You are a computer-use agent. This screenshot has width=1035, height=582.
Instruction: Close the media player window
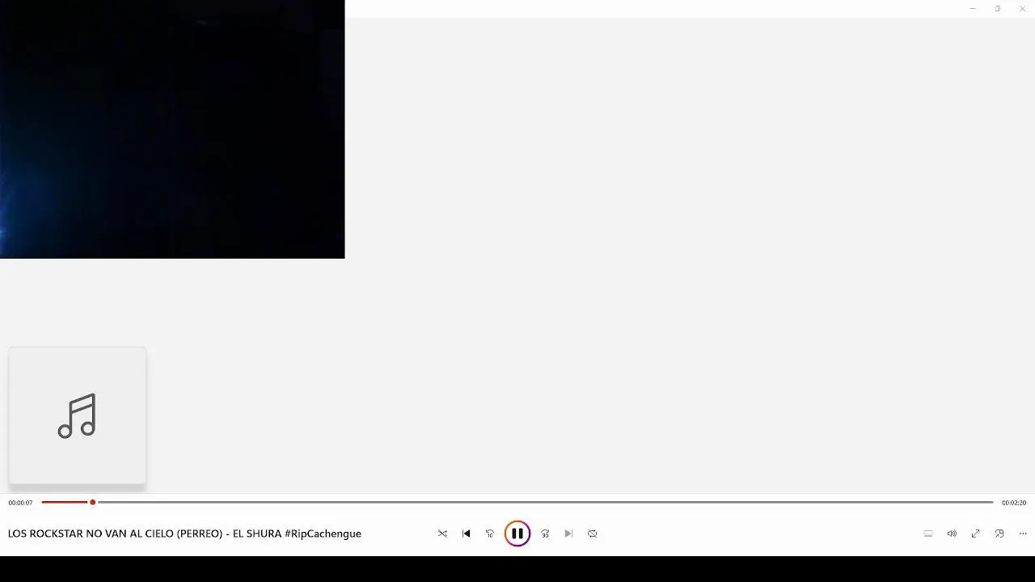tap(1023, 9)
